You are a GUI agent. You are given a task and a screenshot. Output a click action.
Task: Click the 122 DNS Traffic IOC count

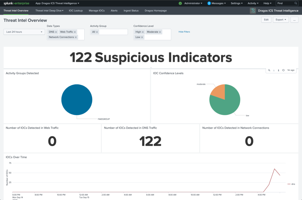pyautogui.click(x=150, y=141)
